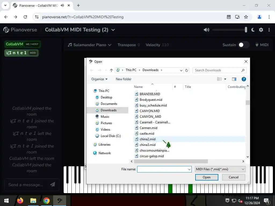Select Desktop in the navigation pane
The image size is (275, 206).
(106, 97)
